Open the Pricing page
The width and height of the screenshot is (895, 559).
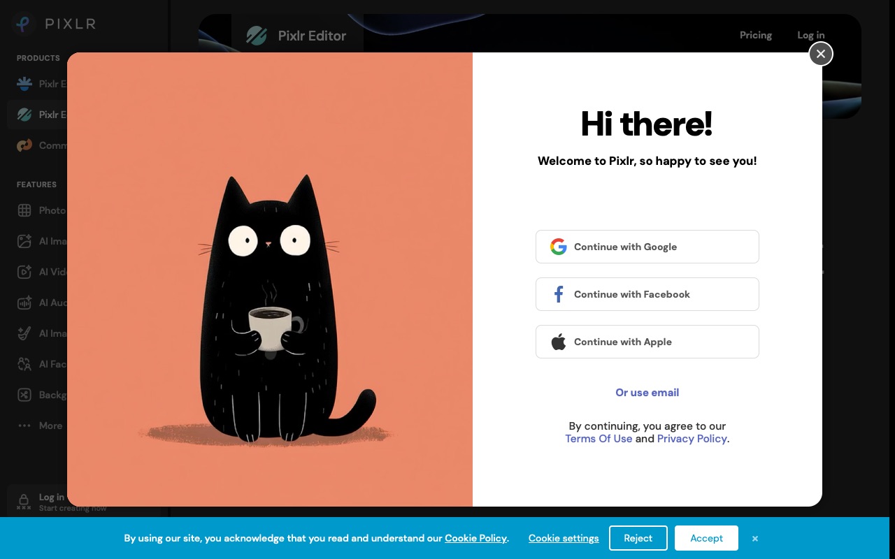756,35
